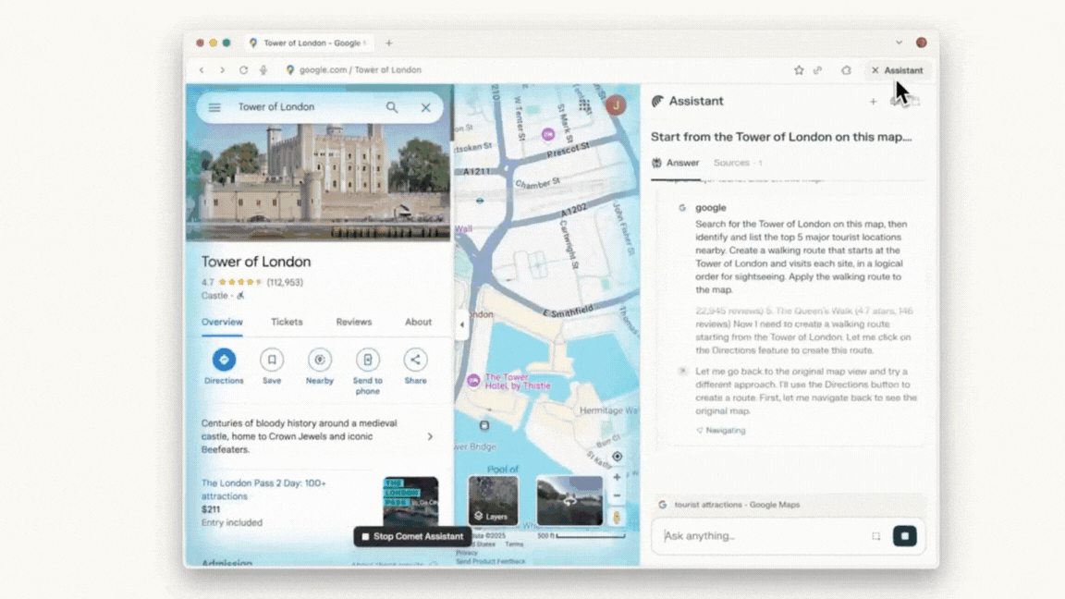
Task: Save Tower of London to a list
Action: [x=272, y=360]
